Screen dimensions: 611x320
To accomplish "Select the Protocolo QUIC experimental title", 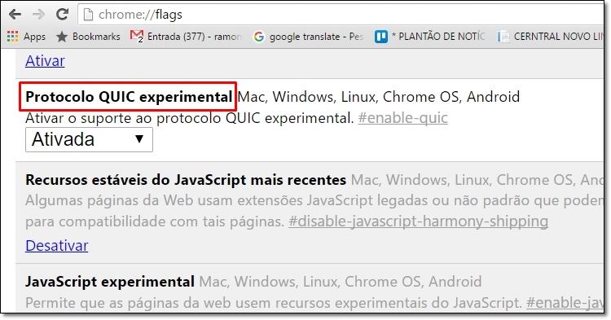I will coord(129,97).
